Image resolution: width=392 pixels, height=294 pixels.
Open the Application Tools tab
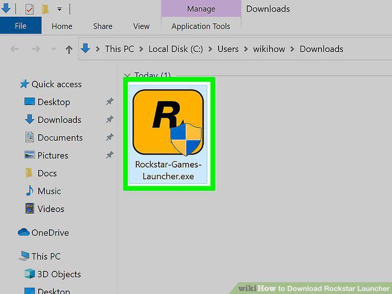coord(201,26)
